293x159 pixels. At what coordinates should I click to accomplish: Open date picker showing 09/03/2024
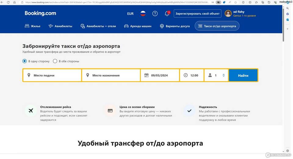click(160, 75)
